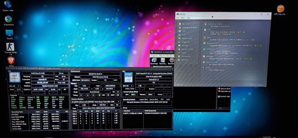Click the Avg. Active Clock row

pos(40,121)
